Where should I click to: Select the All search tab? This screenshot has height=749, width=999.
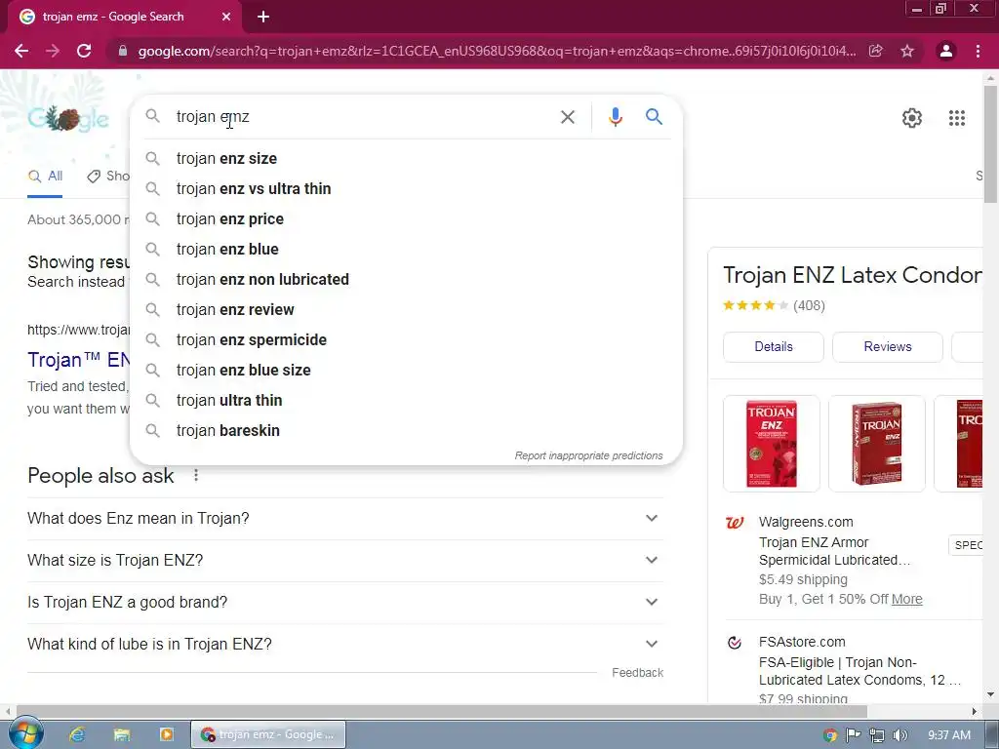[45, 177]
